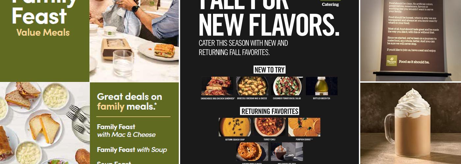
Task: Select the Turkey Chili photo
Action: pyautogui.click(x=270, y=127)
